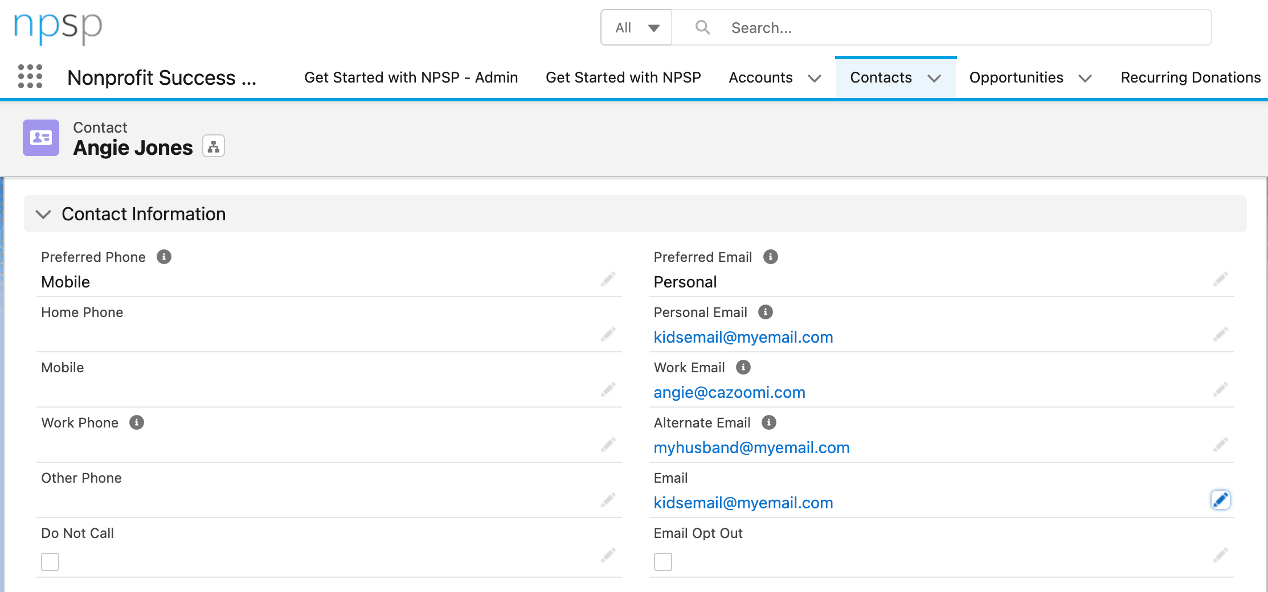Click the Personal Email kidsemail@myemail.com link
This screenshot has height=592, width=1268.
point(743,337)
